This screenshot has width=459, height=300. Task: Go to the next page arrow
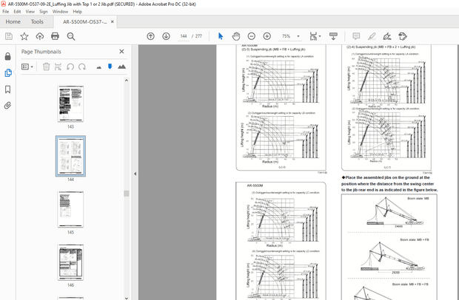coord(167,36)
